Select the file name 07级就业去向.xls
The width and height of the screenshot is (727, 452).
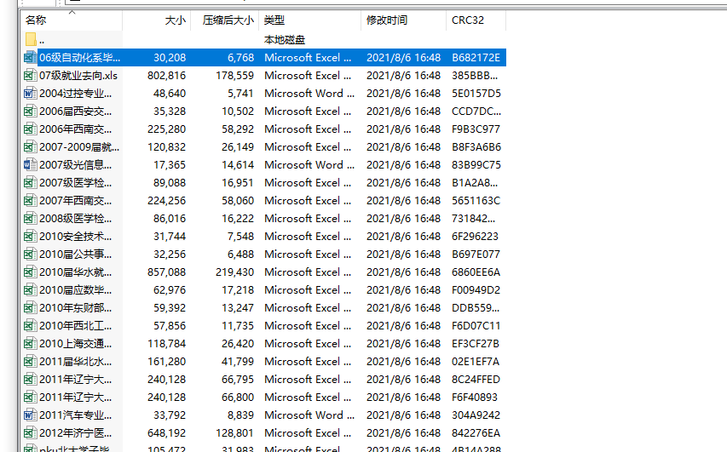pos(78,76)
